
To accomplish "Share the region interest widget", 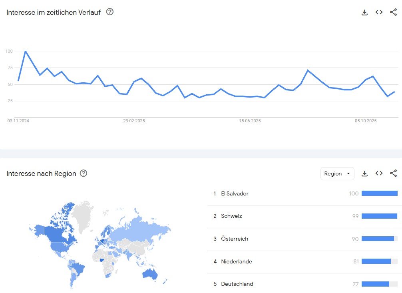I will [x=393, y=173].
